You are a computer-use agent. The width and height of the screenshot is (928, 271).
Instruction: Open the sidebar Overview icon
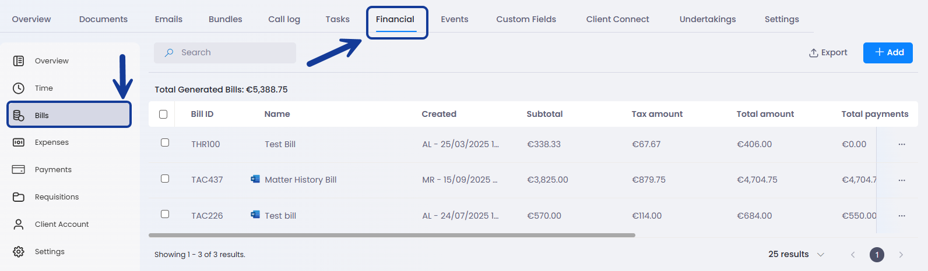[19, 60]
